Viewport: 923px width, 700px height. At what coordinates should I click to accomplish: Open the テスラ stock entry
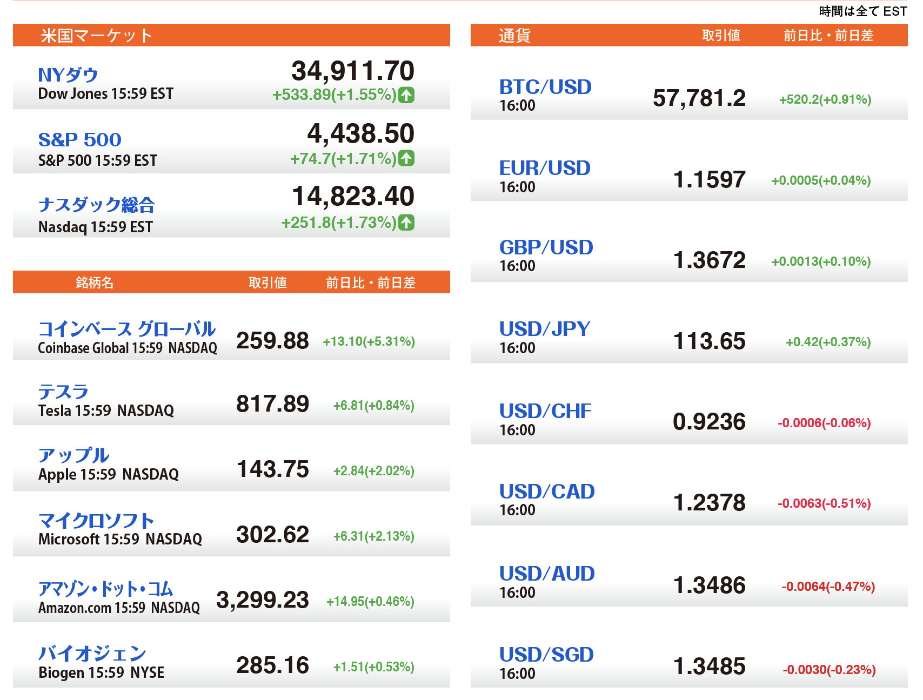click(x=63, y=392)
